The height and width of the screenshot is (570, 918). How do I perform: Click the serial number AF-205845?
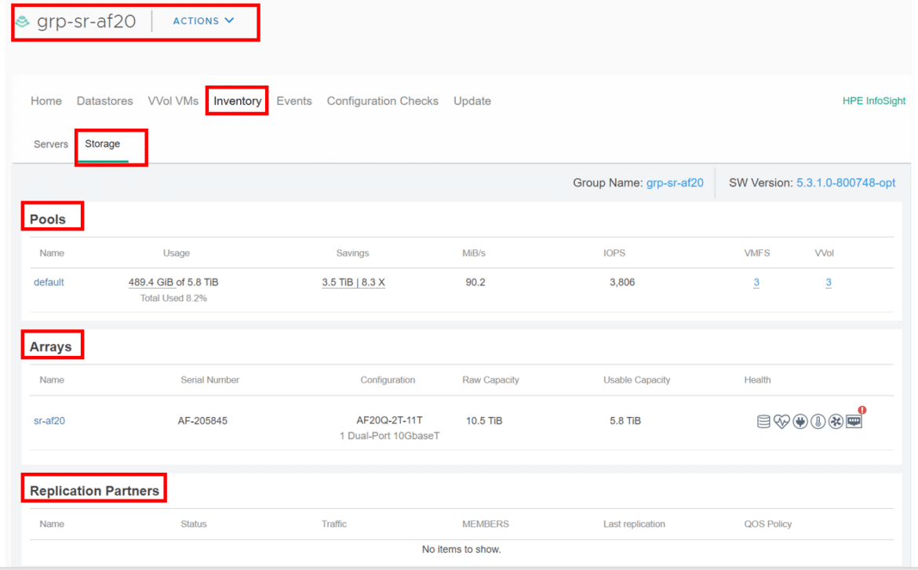[202, 421]
